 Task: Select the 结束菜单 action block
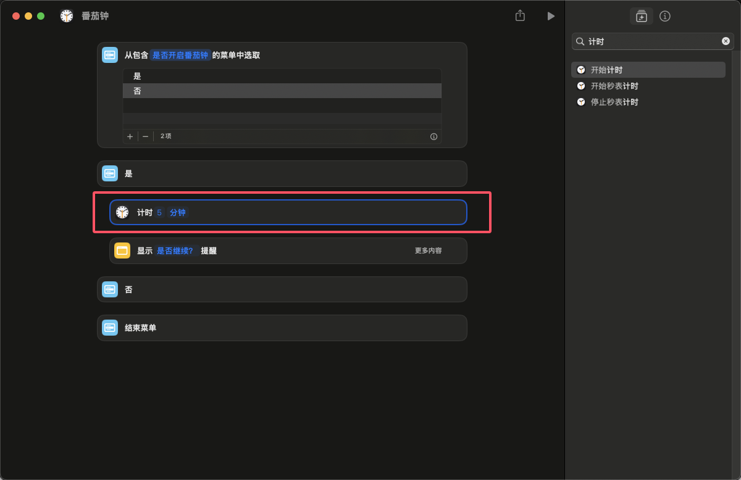click(282, 328)
